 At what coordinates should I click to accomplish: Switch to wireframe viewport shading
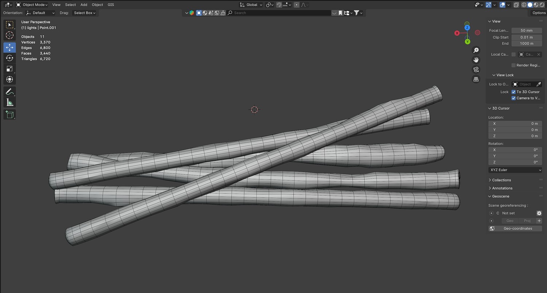click(x=524, y=5)
